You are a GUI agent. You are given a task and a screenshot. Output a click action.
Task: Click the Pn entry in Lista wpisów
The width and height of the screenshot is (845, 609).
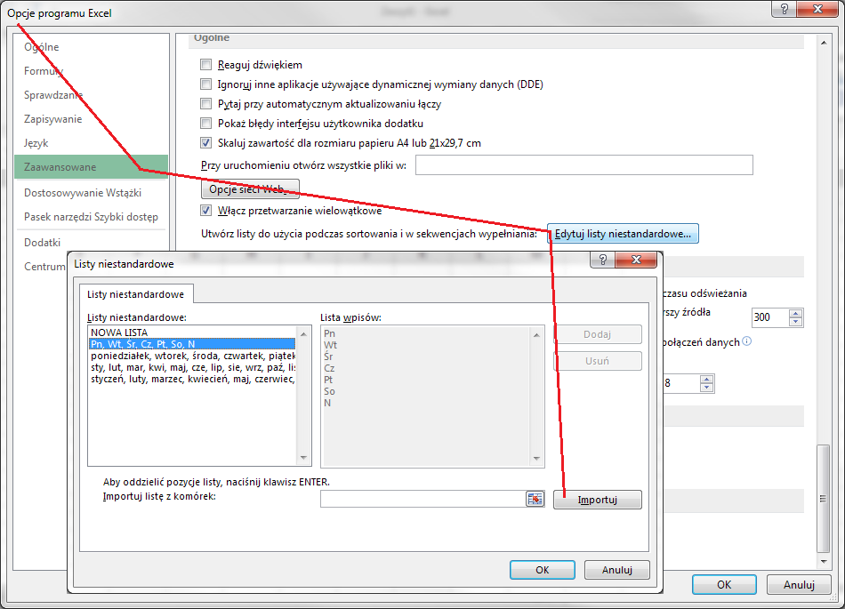click(x=329, y=333)
